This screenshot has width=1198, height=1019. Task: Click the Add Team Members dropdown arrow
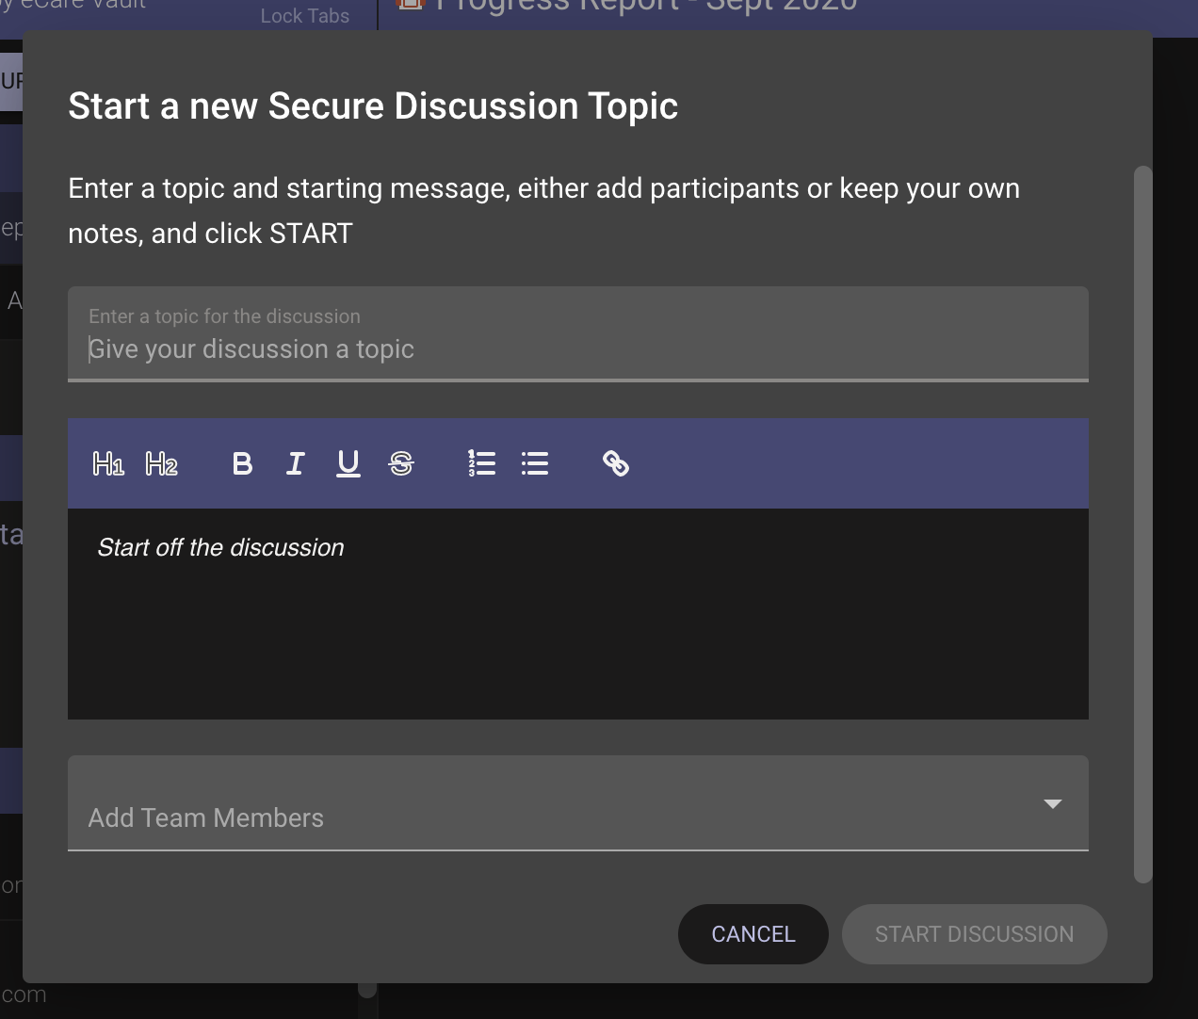click(1053, 803)
